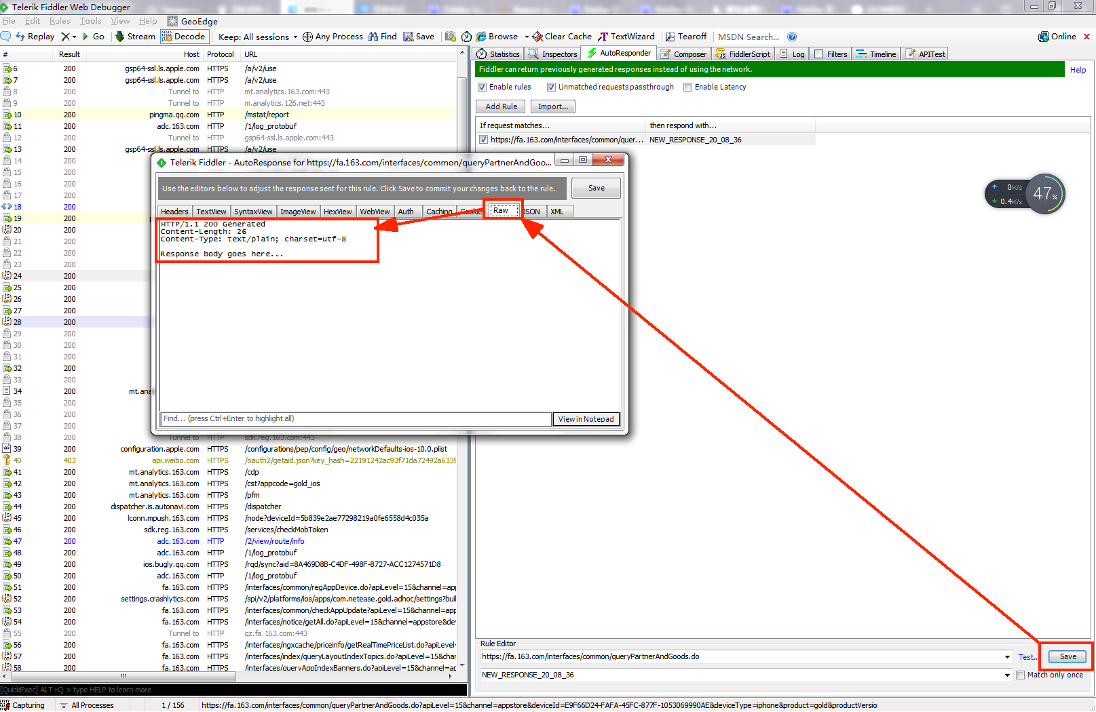Open the Tools menu
This screenshot has width=1096, height=712.
tap(90, 21)
